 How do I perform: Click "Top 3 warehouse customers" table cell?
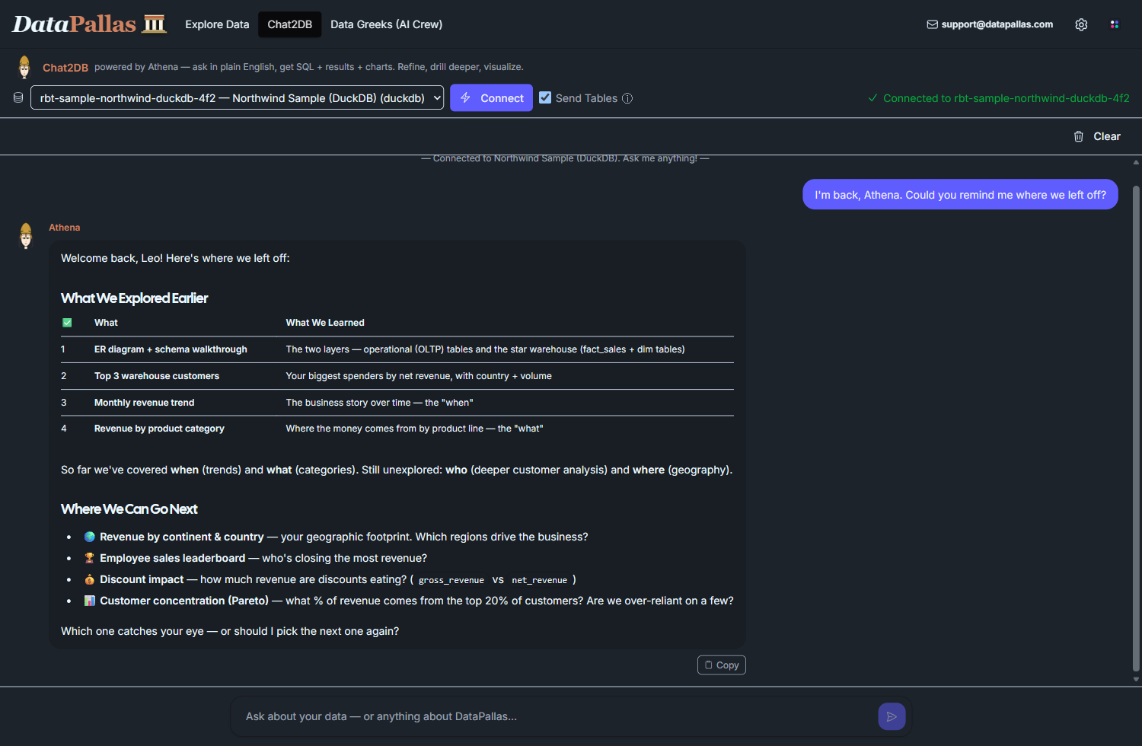click(157, 376)
